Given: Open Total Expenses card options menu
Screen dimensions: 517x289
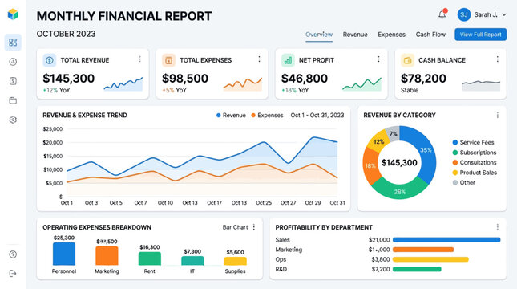Looking at the screenshot, I should click(x=259, y=59).
